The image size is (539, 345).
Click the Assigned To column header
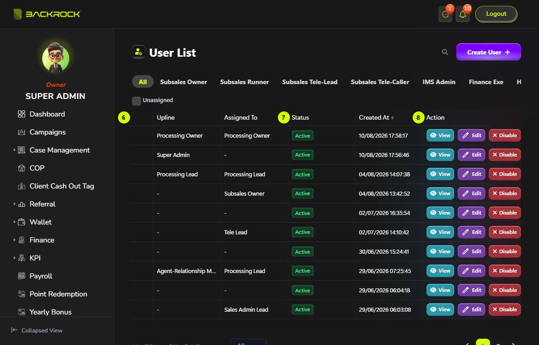point(241,118)
